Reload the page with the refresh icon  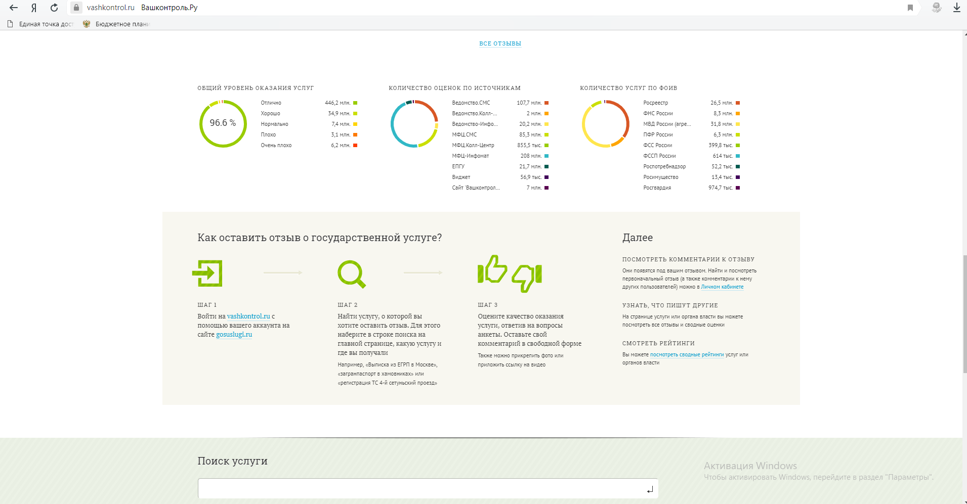coord(54,8)
